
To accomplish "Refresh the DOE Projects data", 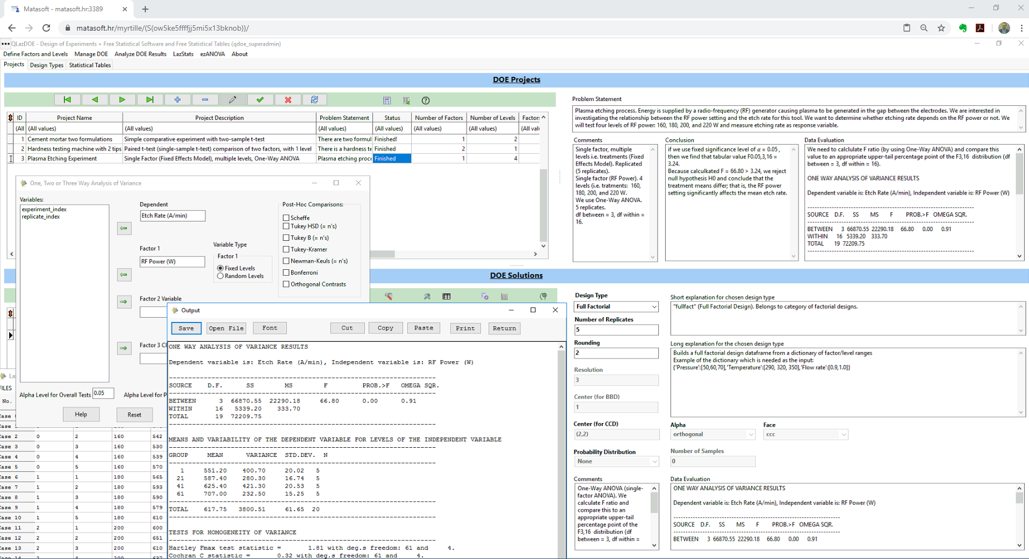I will coord(315,99).
